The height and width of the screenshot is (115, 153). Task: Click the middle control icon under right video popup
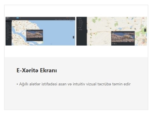point(114,44)
